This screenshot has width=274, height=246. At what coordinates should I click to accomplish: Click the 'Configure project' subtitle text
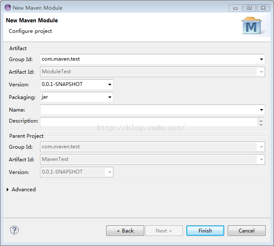[30, 31]
